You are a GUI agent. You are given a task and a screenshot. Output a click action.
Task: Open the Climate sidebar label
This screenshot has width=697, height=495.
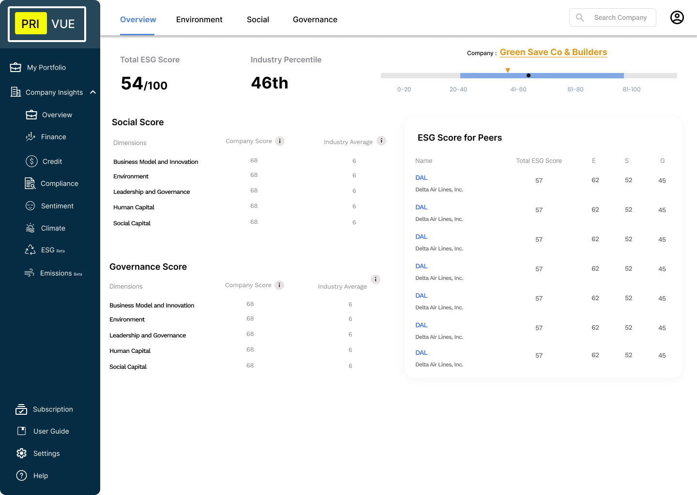click(53, 228)
